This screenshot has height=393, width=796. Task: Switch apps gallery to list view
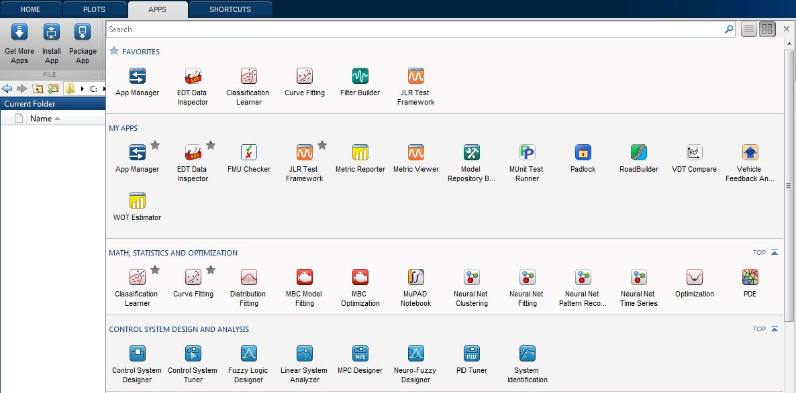tap(749, 29)
